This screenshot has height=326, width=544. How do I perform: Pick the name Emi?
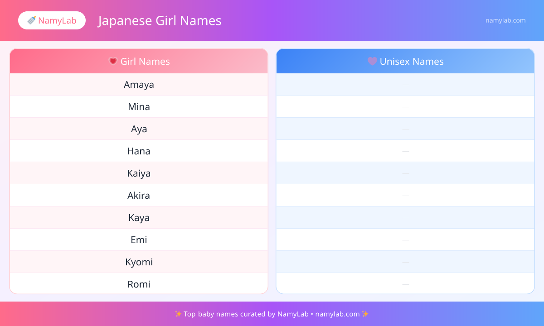[x=139, y=240]
